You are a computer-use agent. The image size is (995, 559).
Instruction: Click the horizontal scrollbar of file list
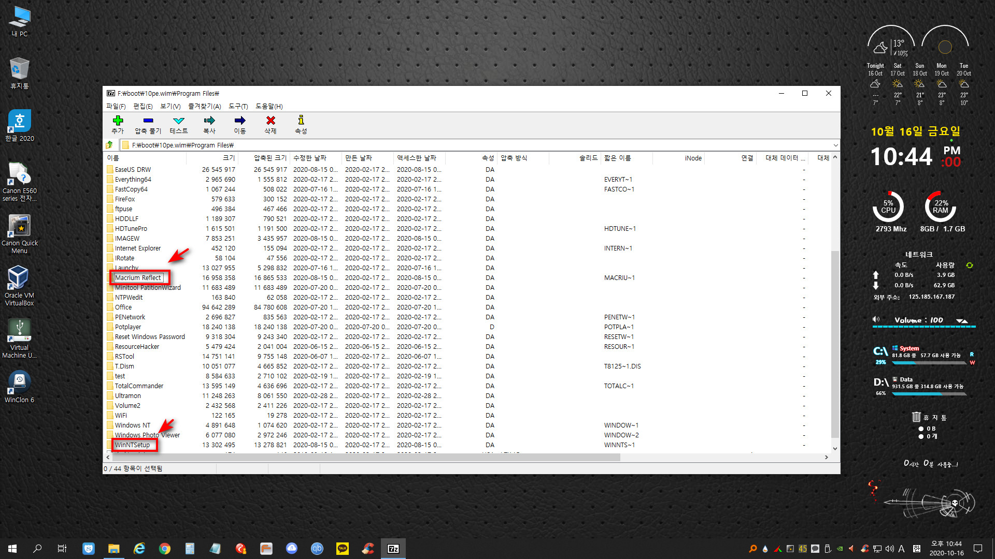(x=366, y=458)
